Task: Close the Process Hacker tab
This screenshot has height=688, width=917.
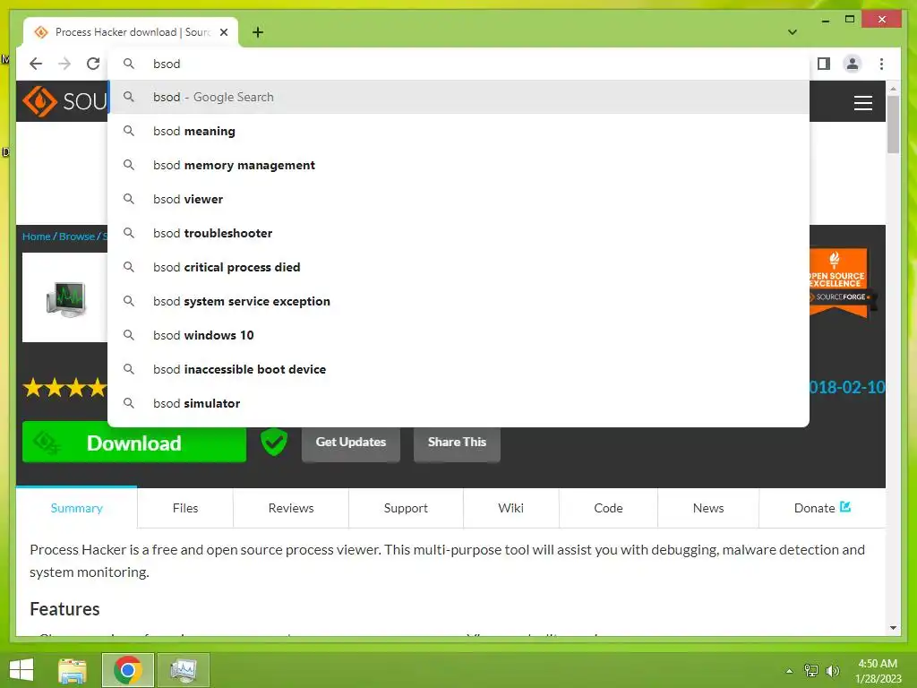Action: click(x=224, y=32)
